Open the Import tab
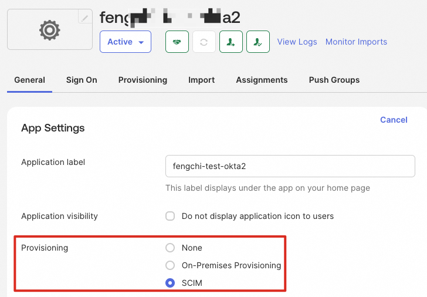The width and height of the screenshot is (427, 297). point(201,80)
